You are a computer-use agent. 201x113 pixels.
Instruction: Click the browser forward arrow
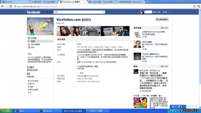pyautogui.click(x=7, y=6)
